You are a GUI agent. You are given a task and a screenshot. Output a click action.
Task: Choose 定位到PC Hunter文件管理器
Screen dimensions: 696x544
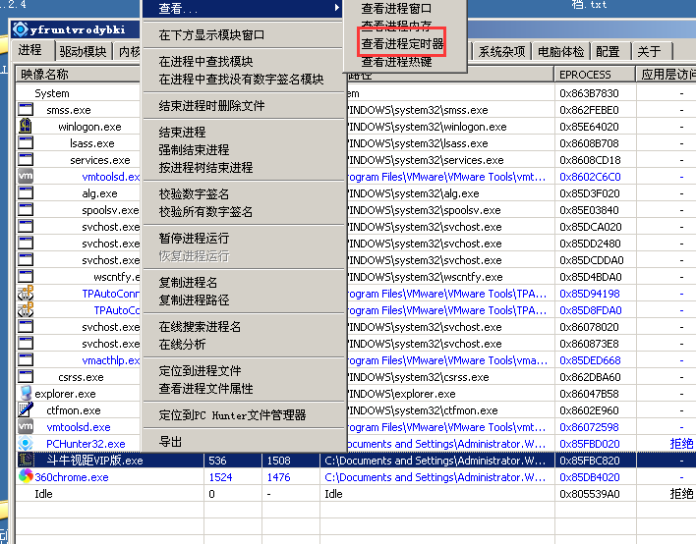click(x=232, y=415)
